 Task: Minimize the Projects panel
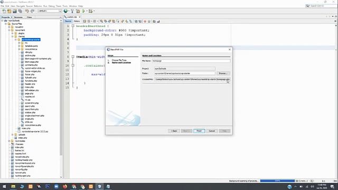pyautogui.click(x=61, y=17)
